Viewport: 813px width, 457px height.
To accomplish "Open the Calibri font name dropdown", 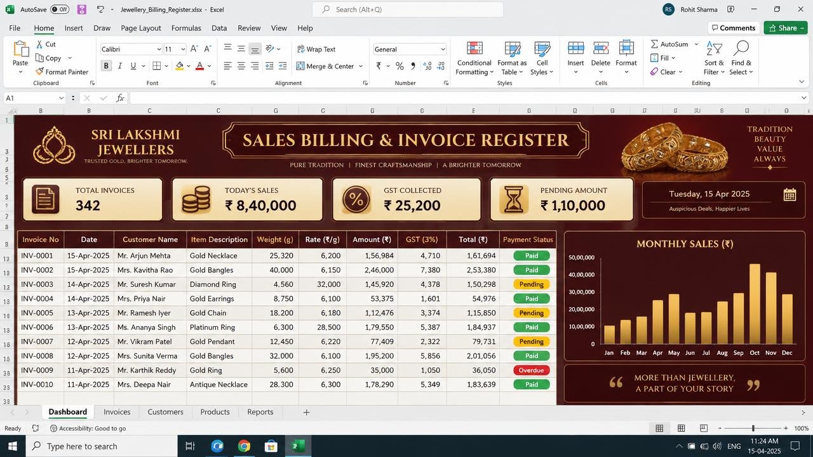I will point(158,50).
